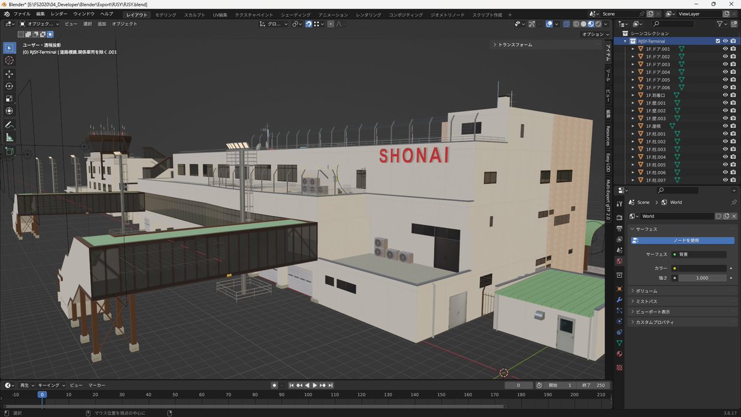Image resolution: width=741 pixels, height=417 pixels.
Task: Select the Cursor tool
Action: pyautogui.click(x=9, y=61)
